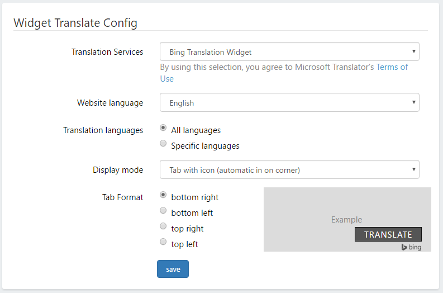Choose top right tab format
443x293 pixels.
coord(163,226)
